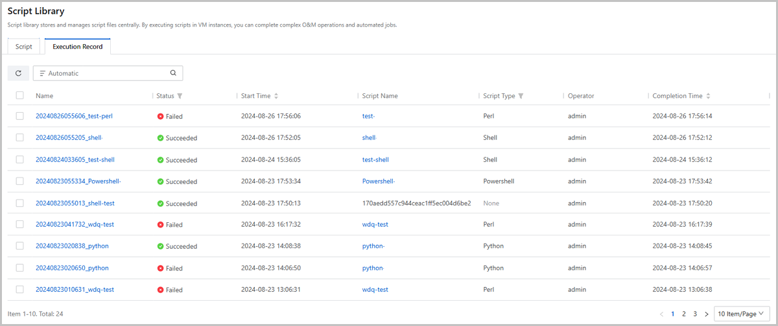Click Succeeded status icon of 20240826055205_shell

point(160,138)
